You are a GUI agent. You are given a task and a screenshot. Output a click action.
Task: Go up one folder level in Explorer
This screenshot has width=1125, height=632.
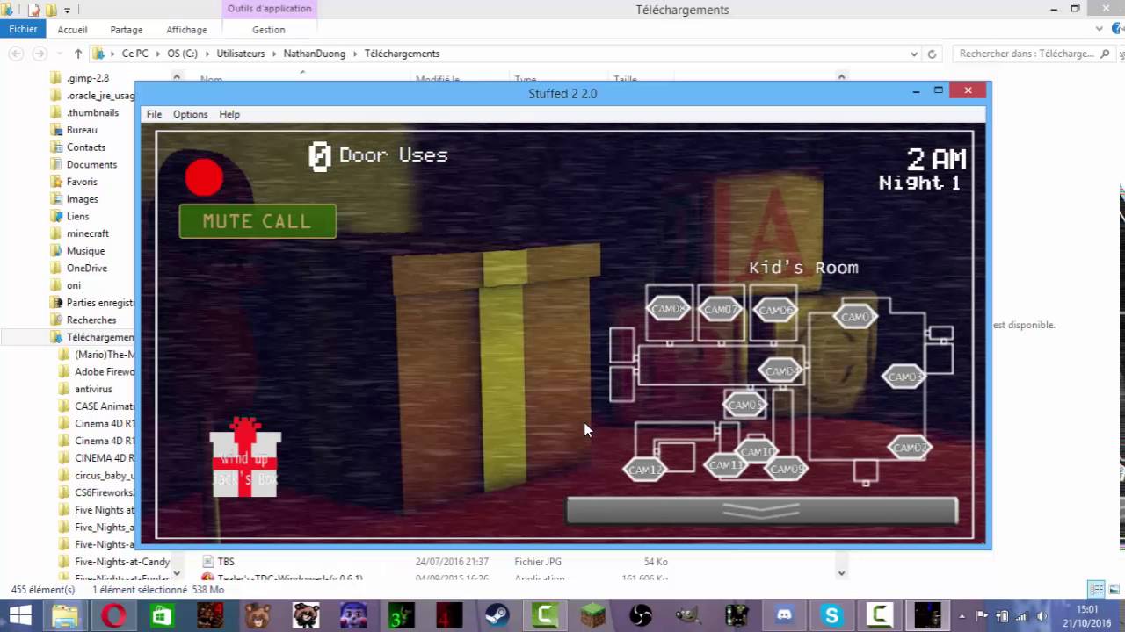[78, 54]
